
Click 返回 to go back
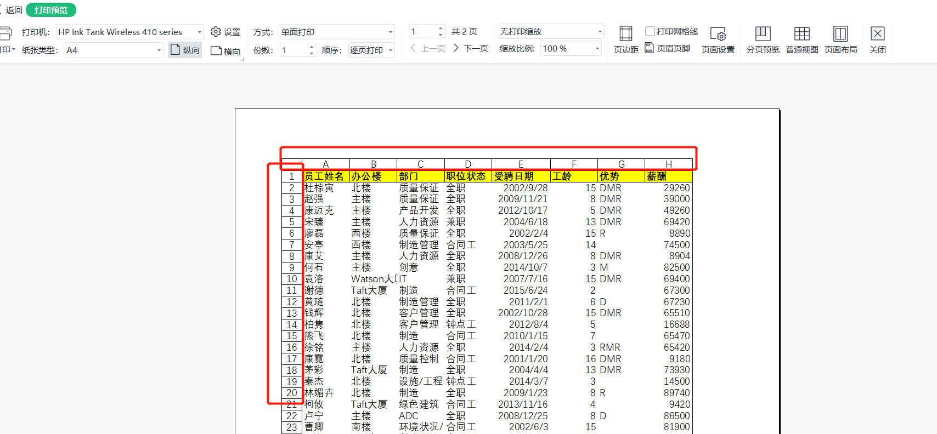[13, 10]
